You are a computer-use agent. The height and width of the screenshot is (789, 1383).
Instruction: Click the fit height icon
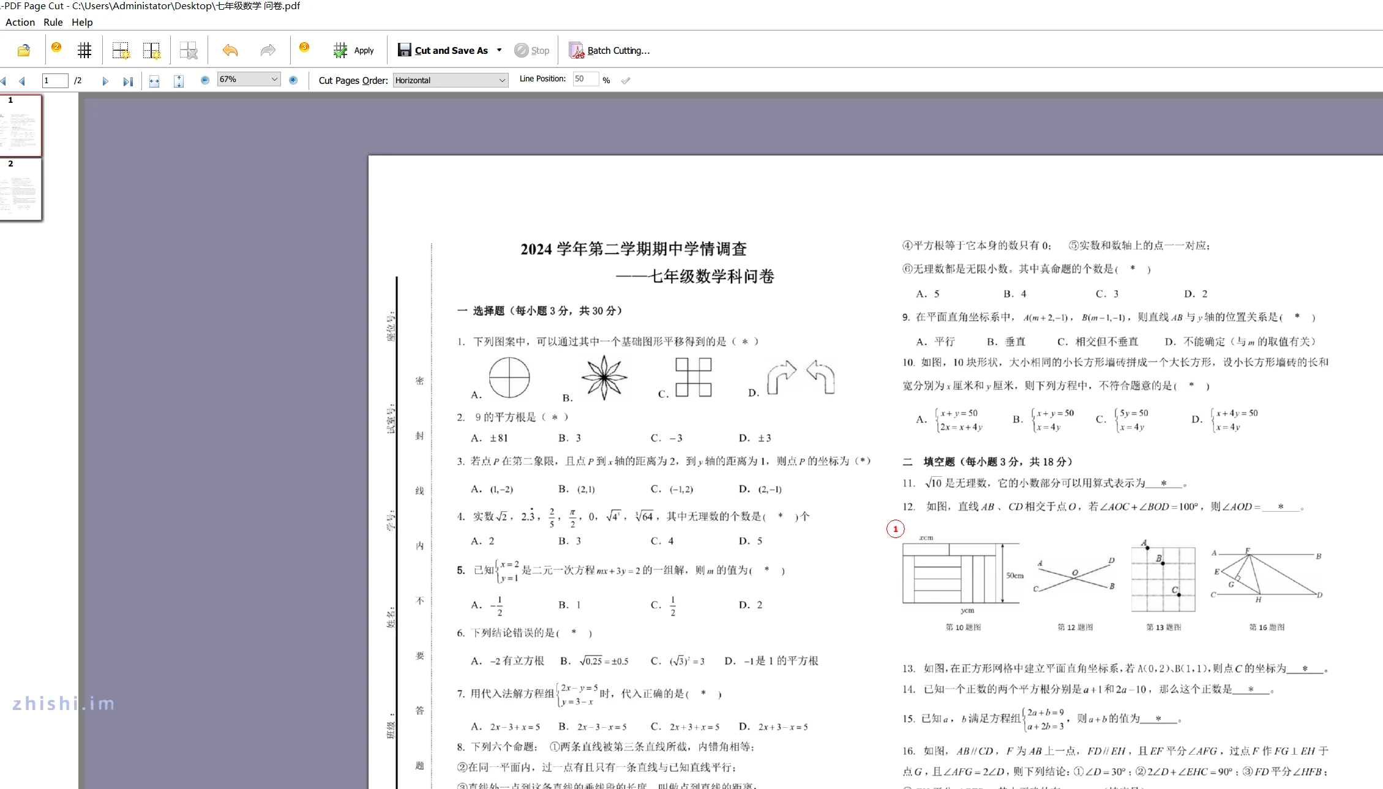tap(179, 81)
